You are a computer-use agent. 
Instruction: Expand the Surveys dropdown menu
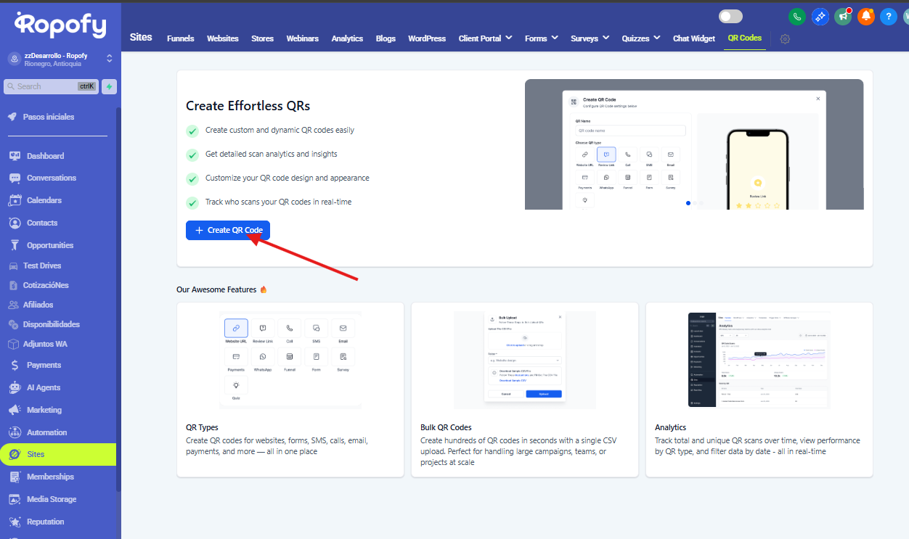point(589,38)
